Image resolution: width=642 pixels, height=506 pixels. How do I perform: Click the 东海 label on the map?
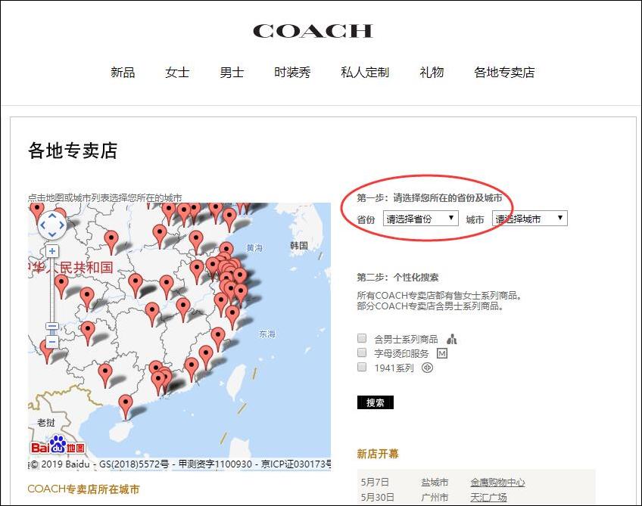(267, 334)
